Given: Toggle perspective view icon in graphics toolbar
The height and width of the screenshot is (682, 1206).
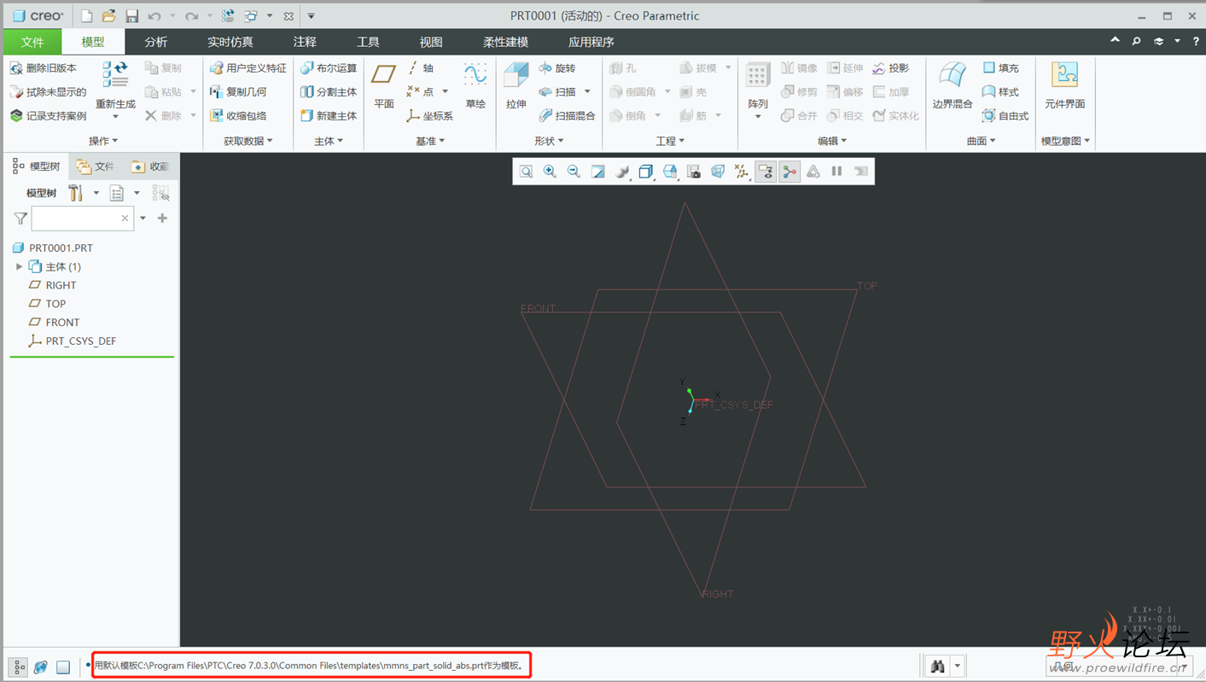Looking at the screenshot, I should (718, 172).
